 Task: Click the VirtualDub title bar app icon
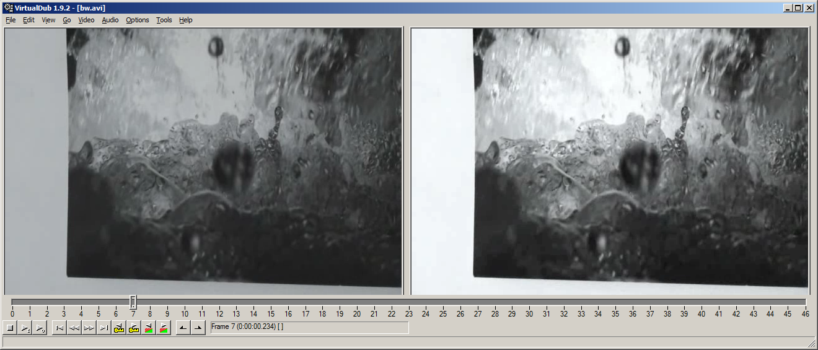pos(8,7)
